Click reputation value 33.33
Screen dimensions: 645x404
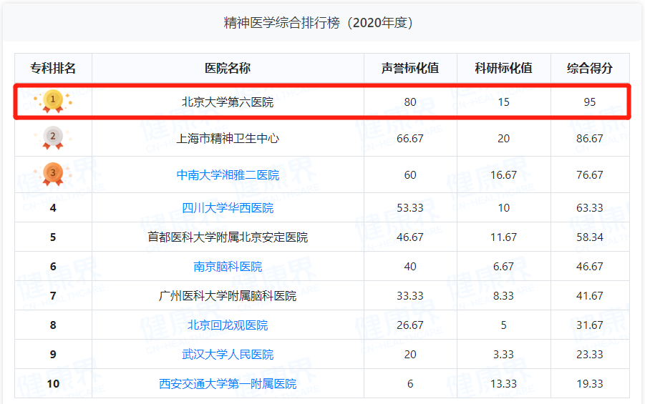[x=410, y=296]
